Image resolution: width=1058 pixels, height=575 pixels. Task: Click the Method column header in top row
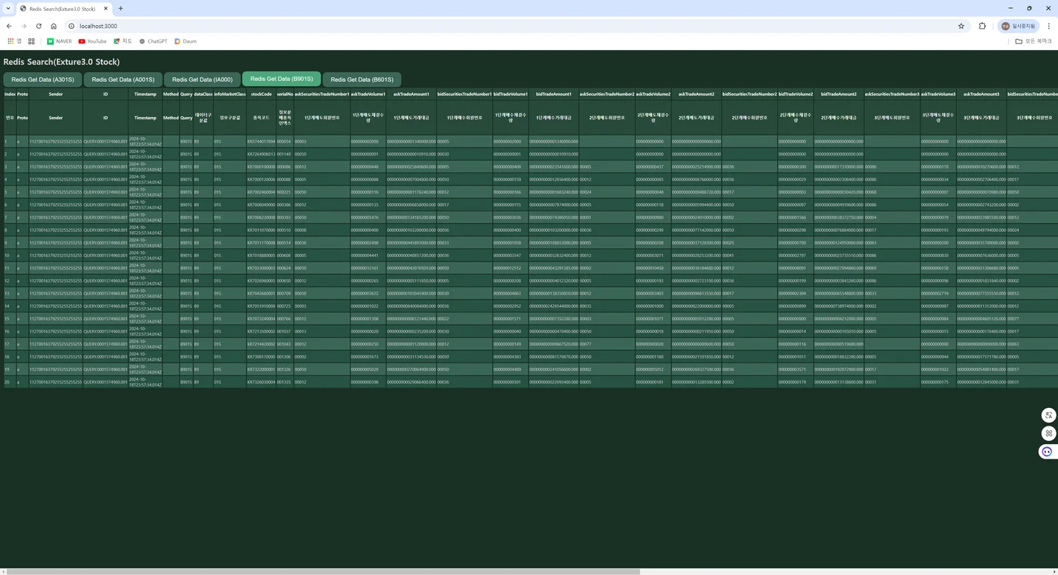(x=171, y=94)
